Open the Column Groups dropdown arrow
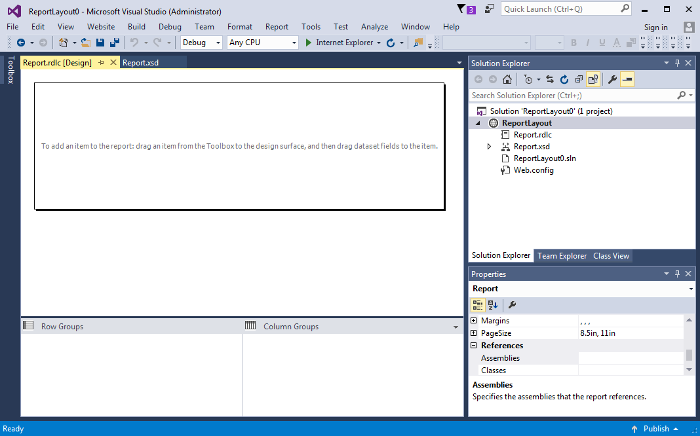Image resolution: width=700 pixels, height=436 pixels. tap(456, 327)
